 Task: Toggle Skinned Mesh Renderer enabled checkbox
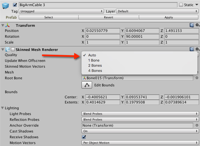[x=13, y=50]
